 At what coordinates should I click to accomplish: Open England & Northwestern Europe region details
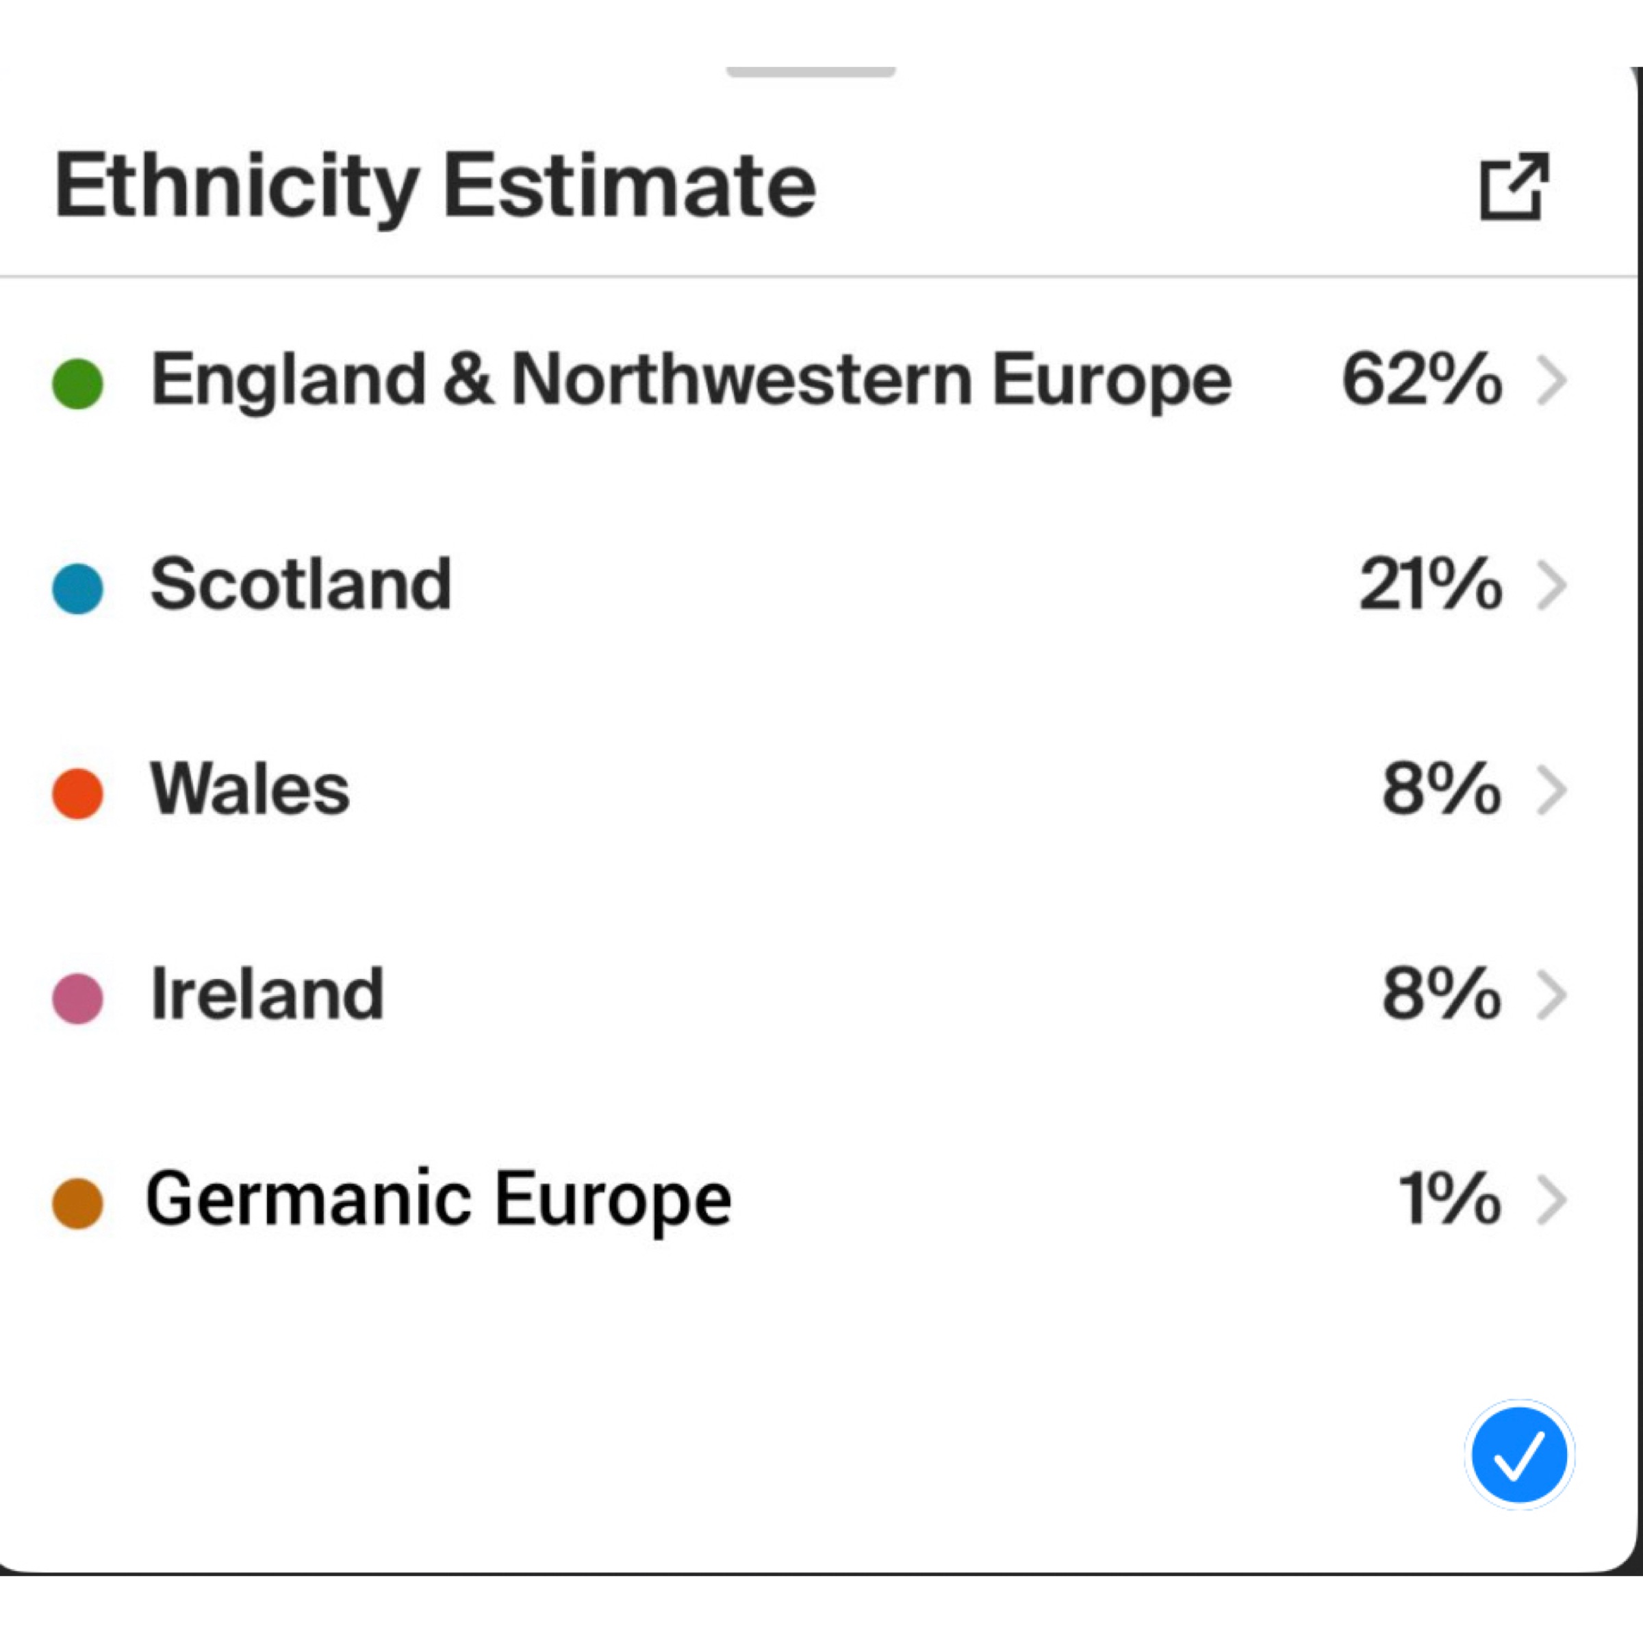tap(691, 380)
